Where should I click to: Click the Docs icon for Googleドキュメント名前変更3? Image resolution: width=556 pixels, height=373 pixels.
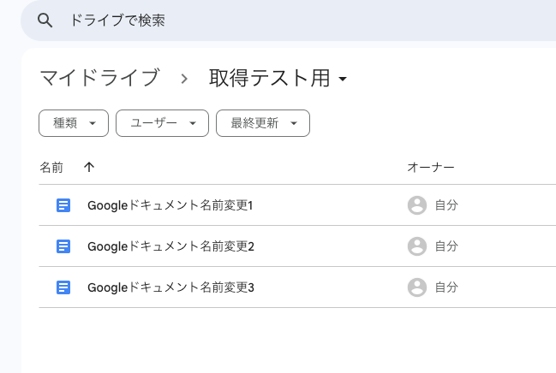pyautogui.click(x=63, y=287)
